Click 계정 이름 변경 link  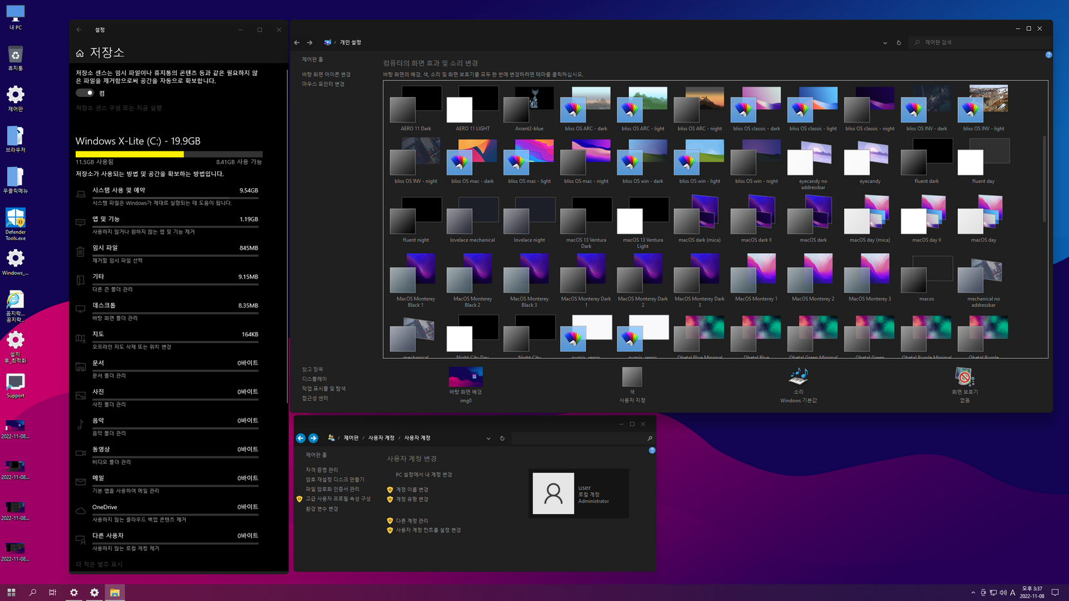tap(412, 489)
